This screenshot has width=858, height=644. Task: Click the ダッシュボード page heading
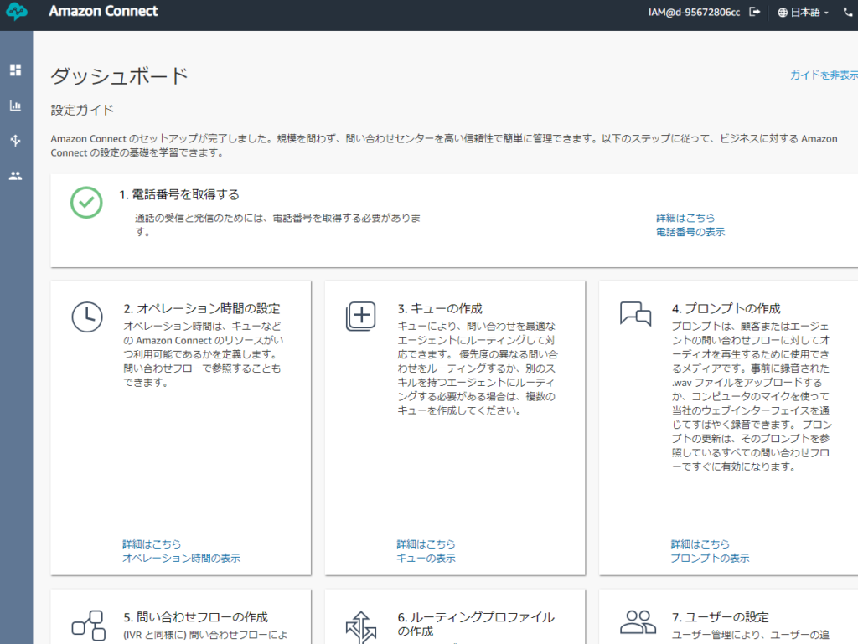120,75
